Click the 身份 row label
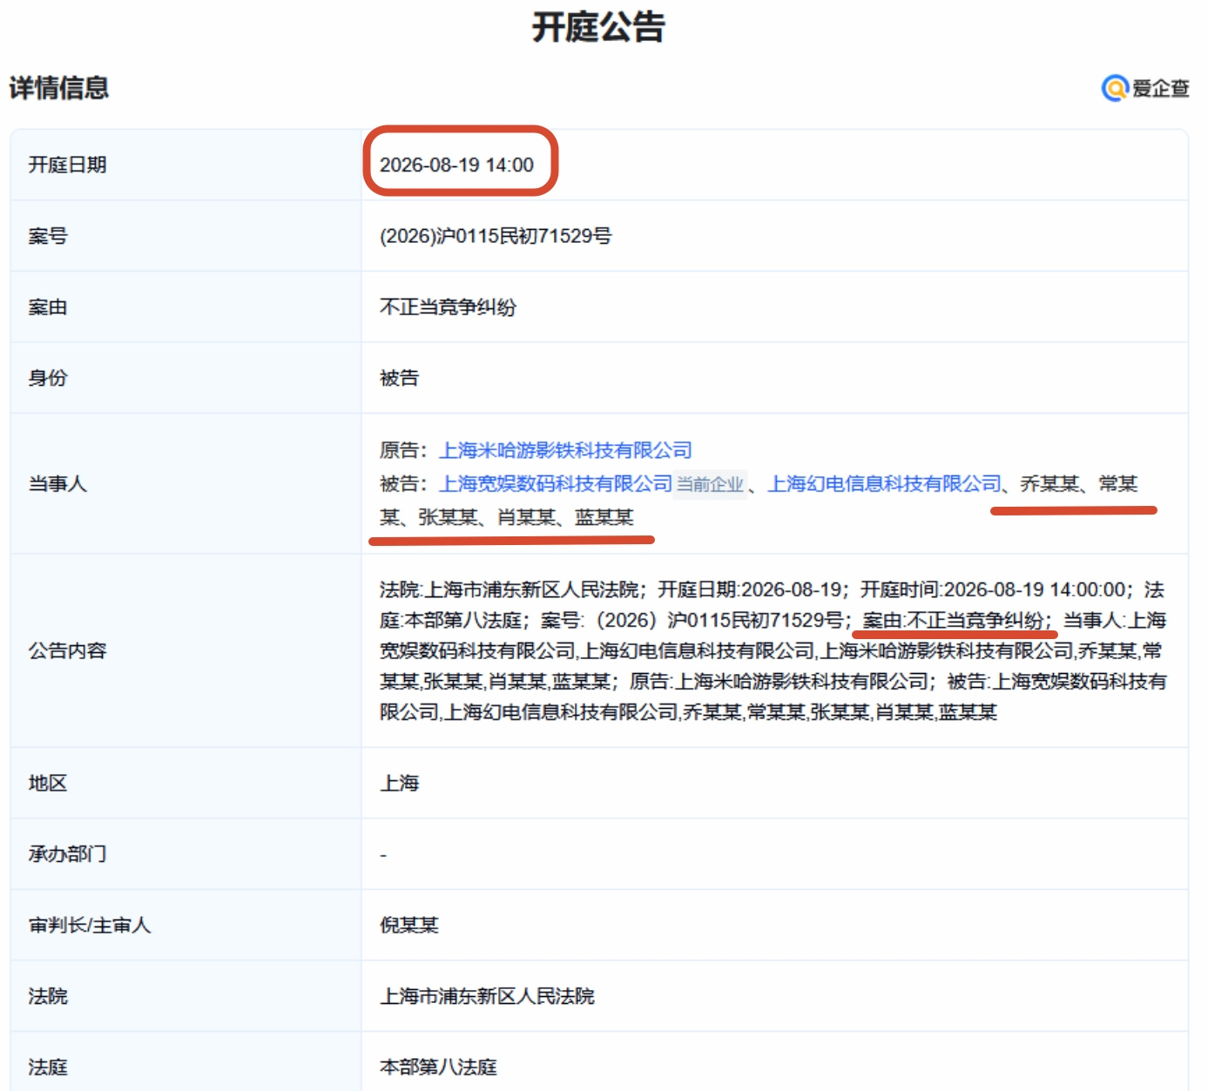This screenshot has height=1091, width=1208. point(48,378)
